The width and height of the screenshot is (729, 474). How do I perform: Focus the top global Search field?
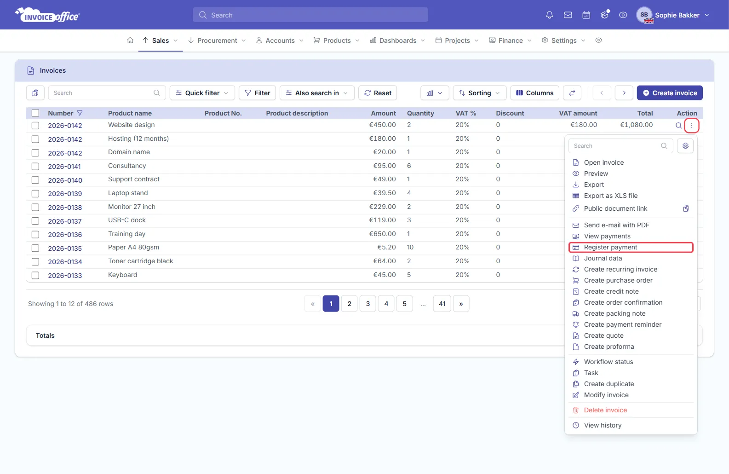pyautogui.click(x=310, y=15)
